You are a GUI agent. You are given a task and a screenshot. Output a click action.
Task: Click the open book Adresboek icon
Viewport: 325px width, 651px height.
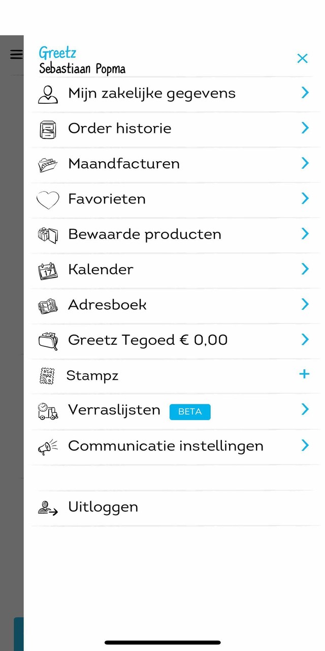point(48,305)
